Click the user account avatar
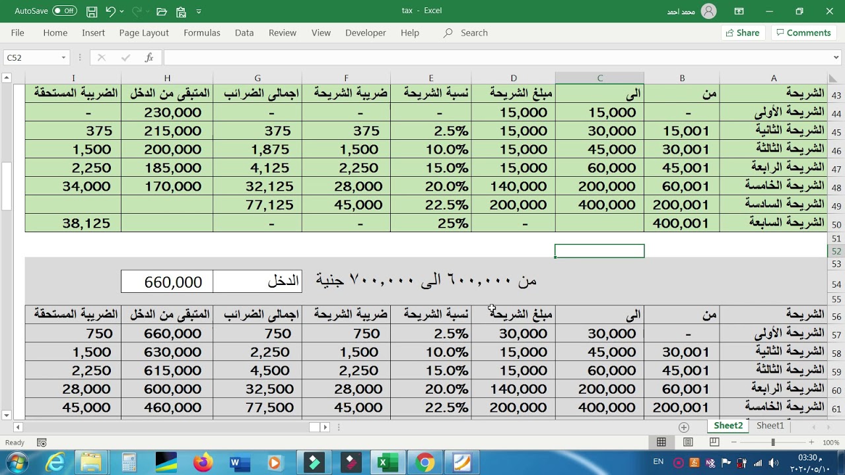This screenshot has width=845, height=475. click(x=708, y=11)
